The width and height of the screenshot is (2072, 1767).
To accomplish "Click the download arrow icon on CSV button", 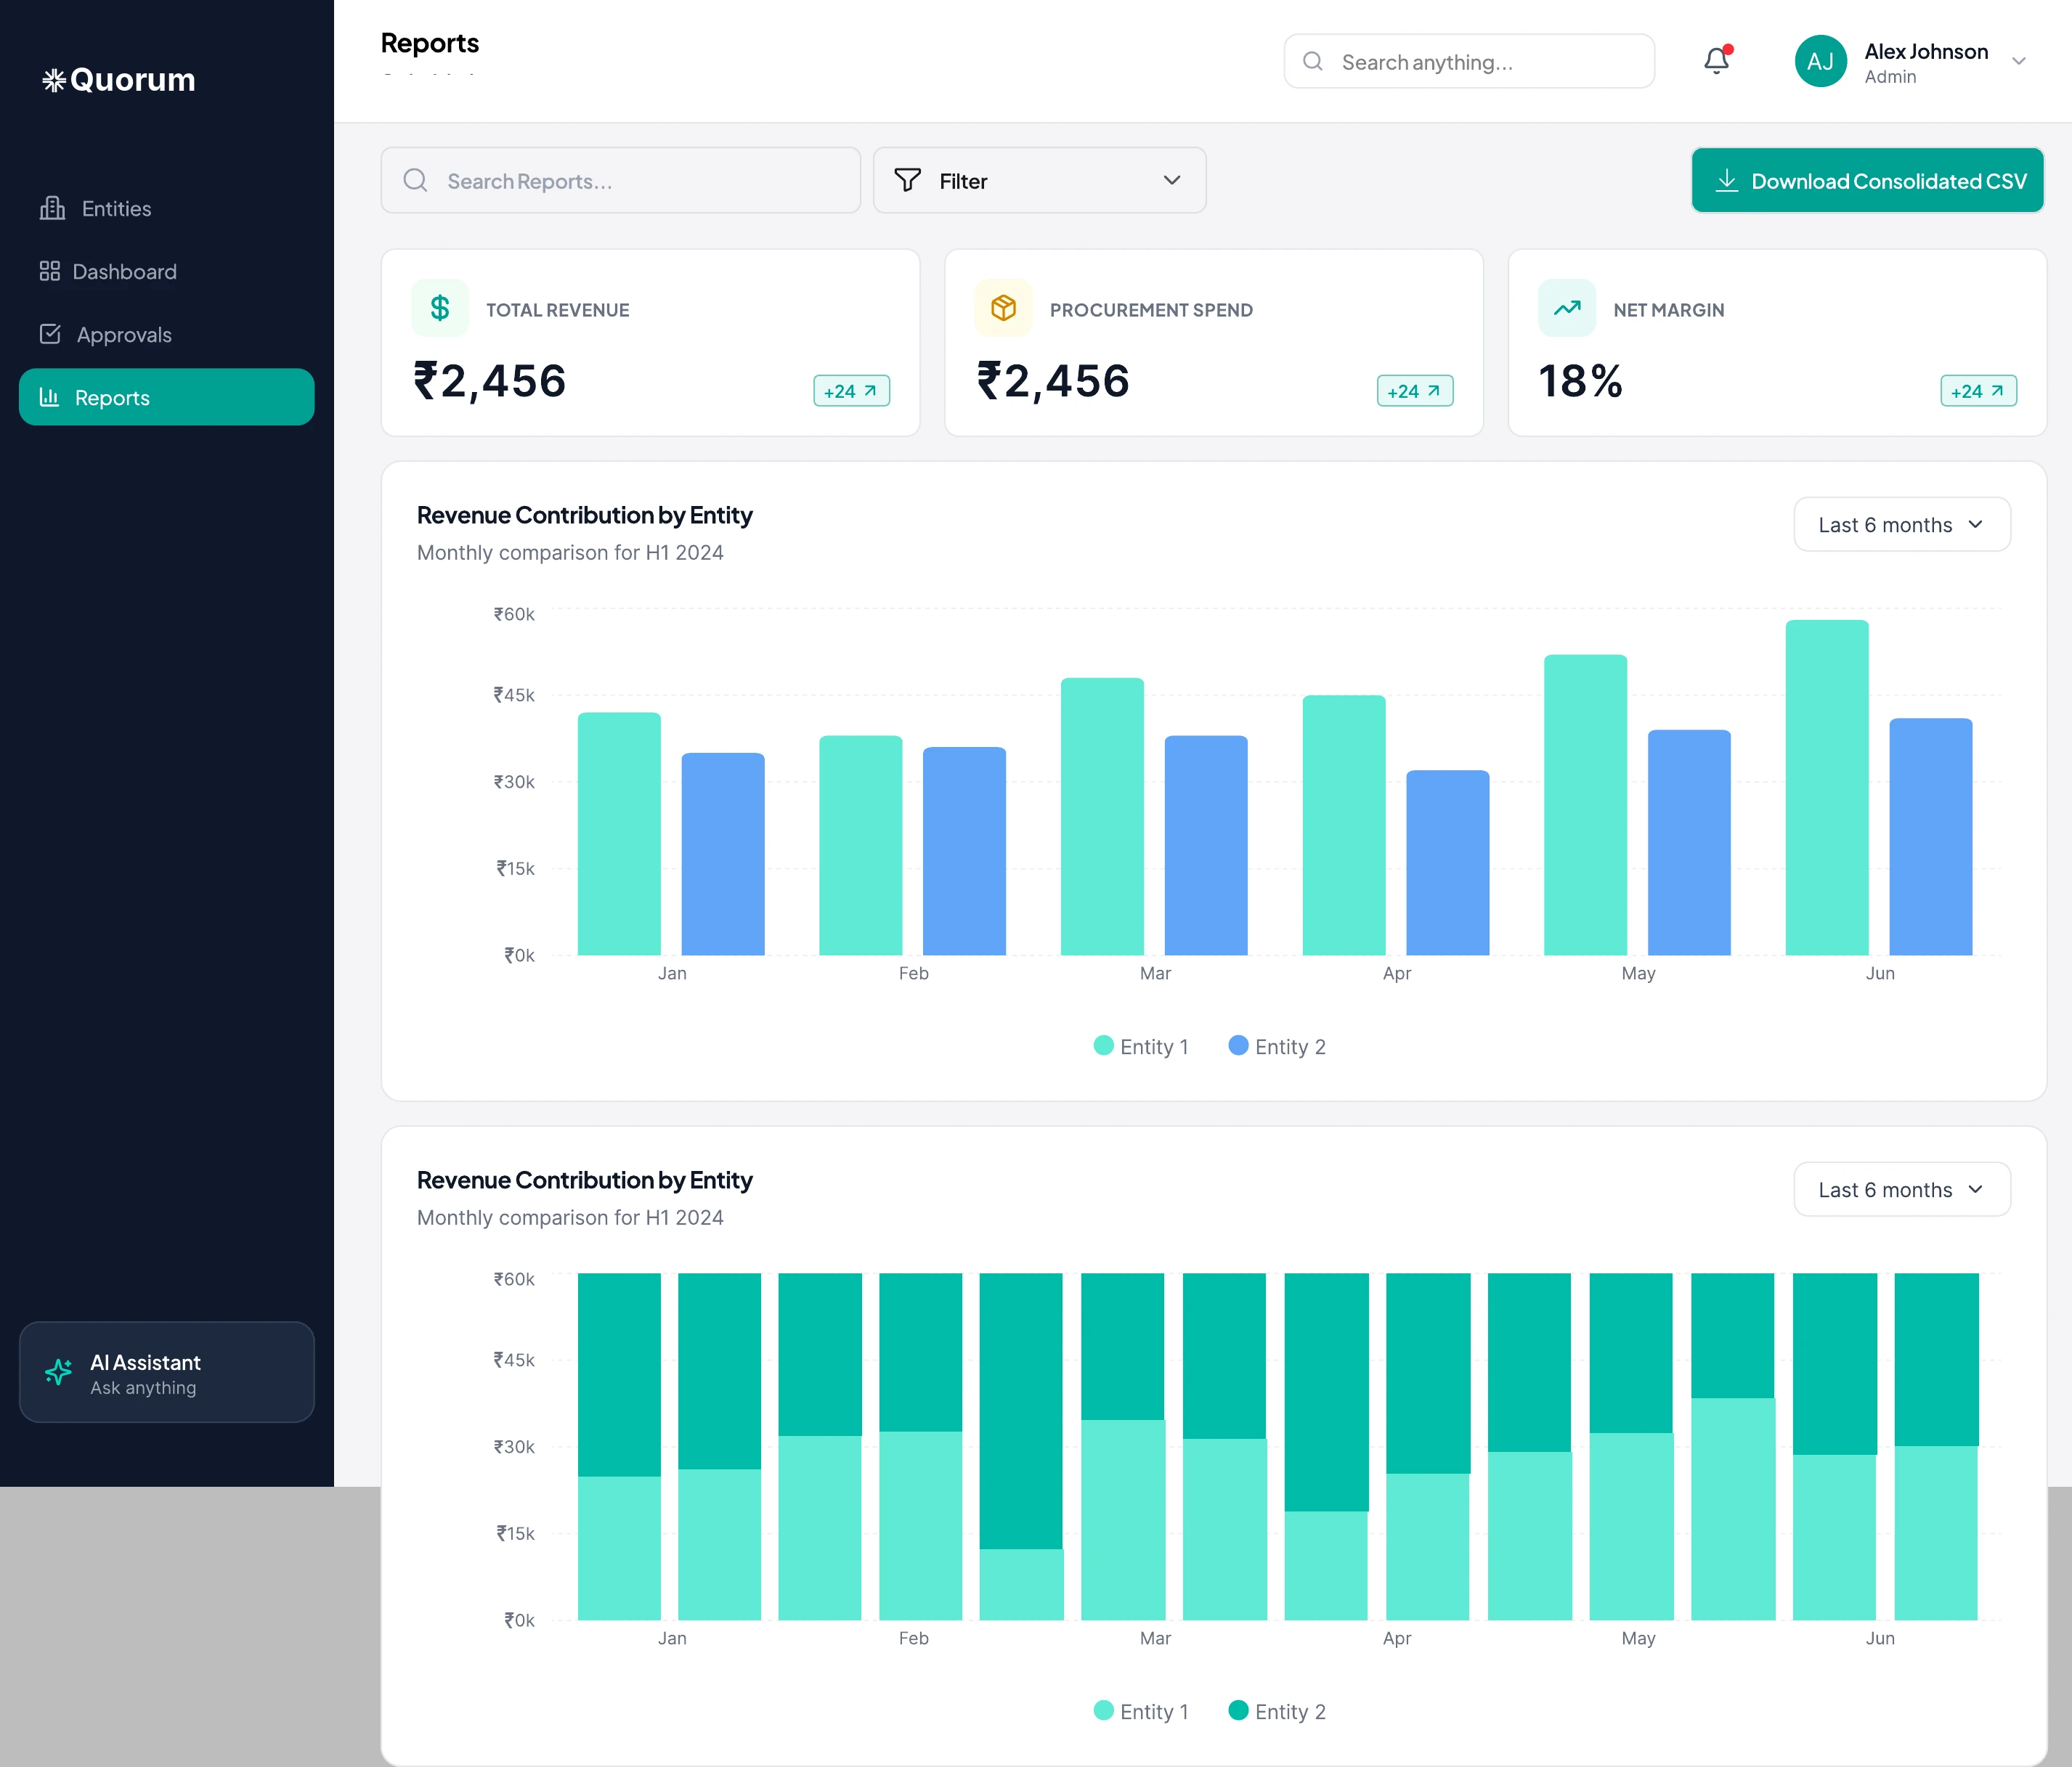I will pyautogui.click(x=1726, y=180).
